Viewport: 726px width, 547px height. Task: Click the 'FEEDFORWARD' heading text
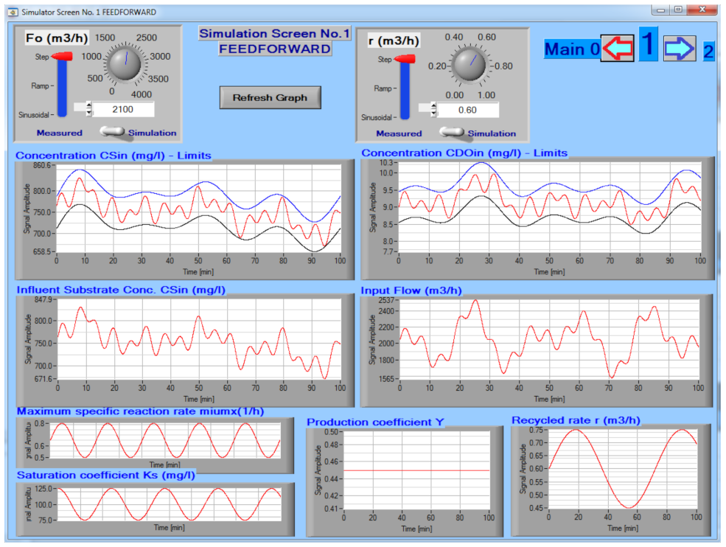[x=275, y=49]
